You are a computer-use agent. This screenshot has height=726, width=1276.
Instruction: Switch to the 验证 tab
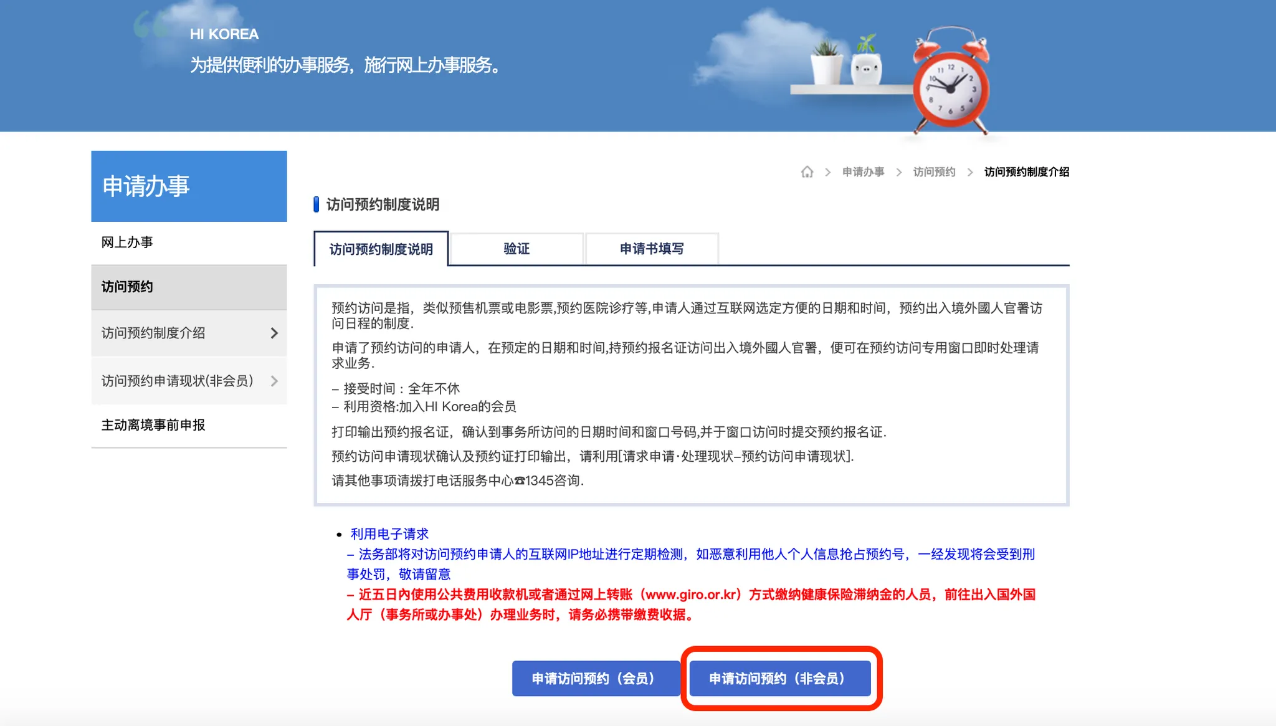tap(516, 249)
